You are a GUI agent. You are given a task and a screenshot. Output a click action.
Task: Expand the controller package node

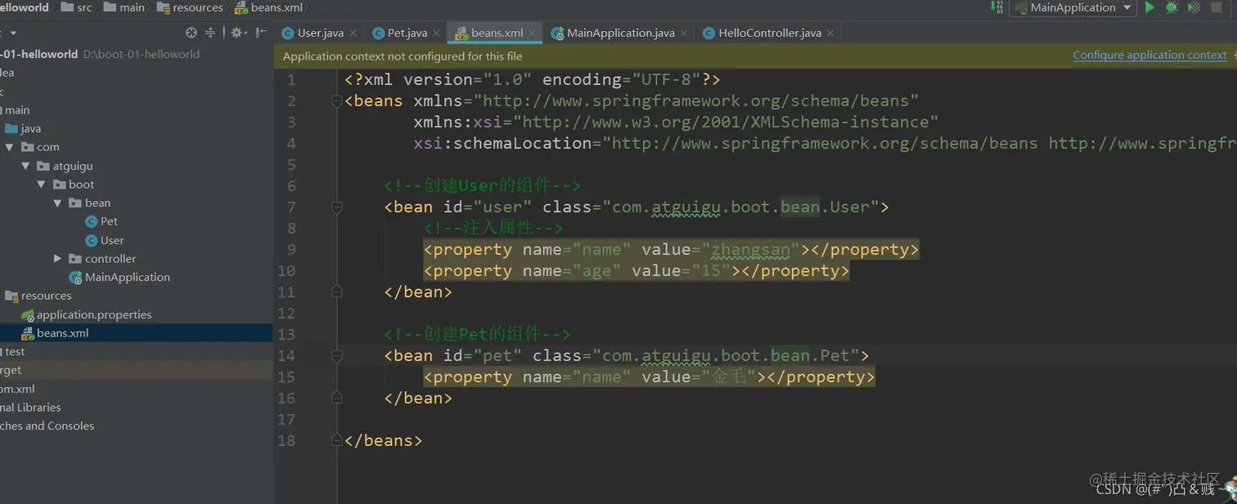(57, 259)
